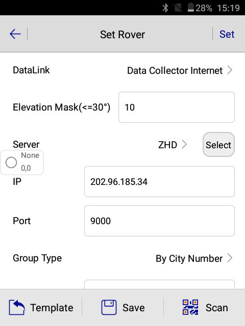Open the ZHD server dropdown

173,145
